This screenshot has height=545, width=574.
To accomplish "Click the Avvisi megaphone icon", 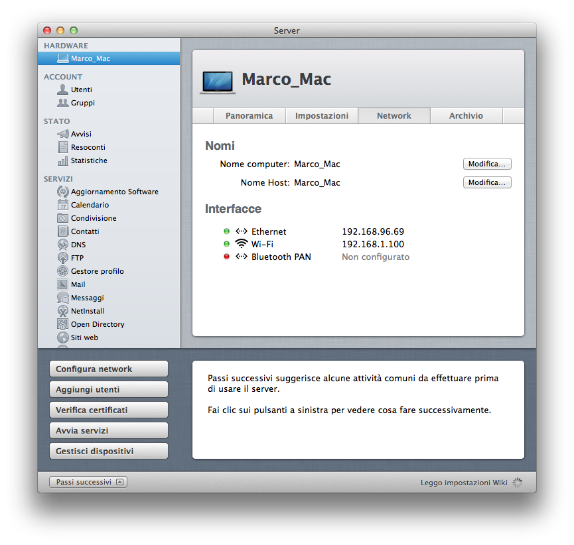I will (62, 134).
